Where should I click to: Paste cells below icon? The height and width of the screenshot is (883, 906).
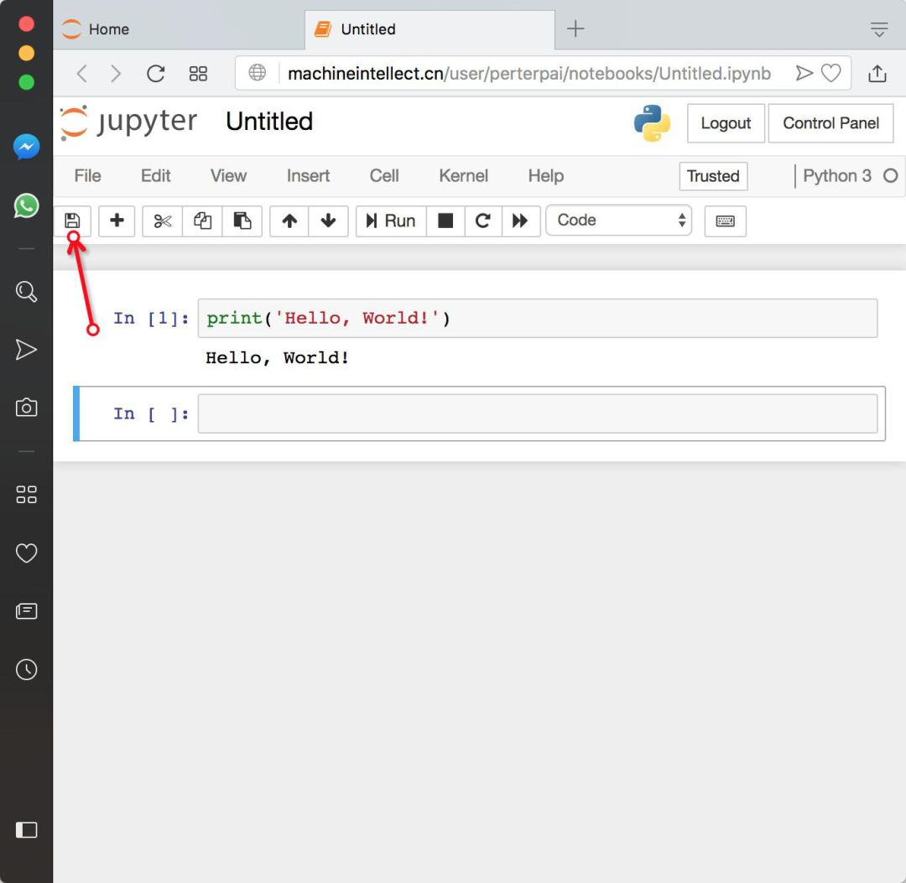(x=242, y=221)
